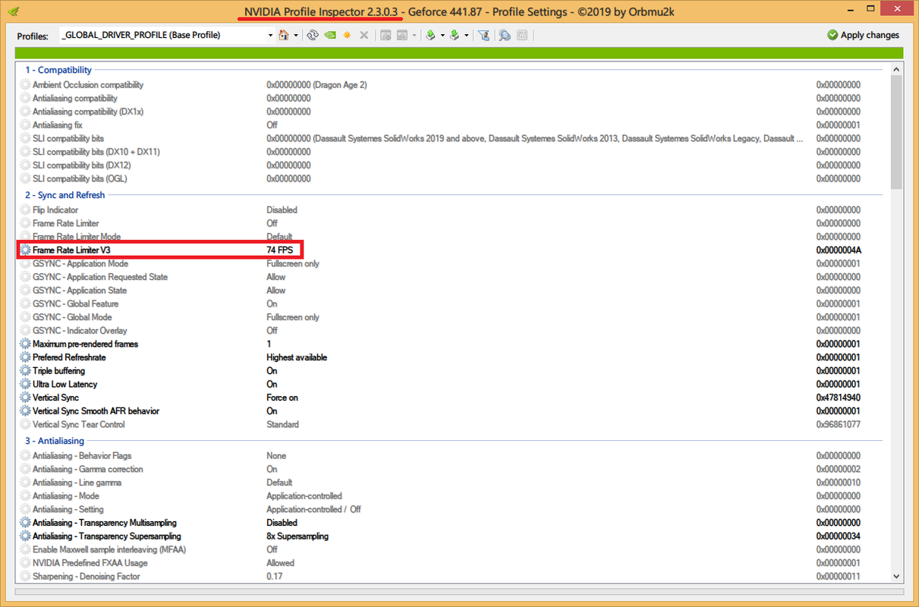Select the 8x Supersampling value
This screenshot has width=919, height=607.
(x=297, y=536)
